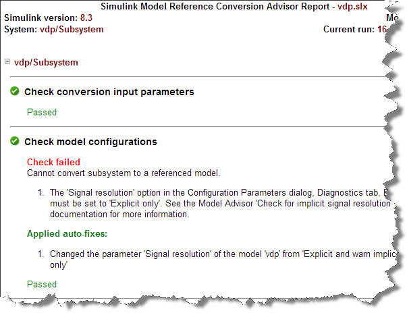This screenshot has height=313, width=407.
Task: Collapse the vdp/Subsystem section
Action: [x=7, y=62]
